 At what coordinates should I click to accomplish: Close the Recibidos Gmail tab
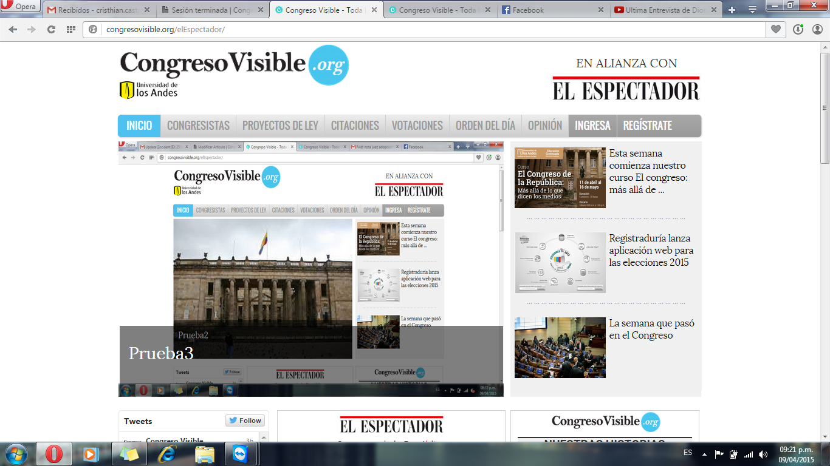click(x=148, y=10)
